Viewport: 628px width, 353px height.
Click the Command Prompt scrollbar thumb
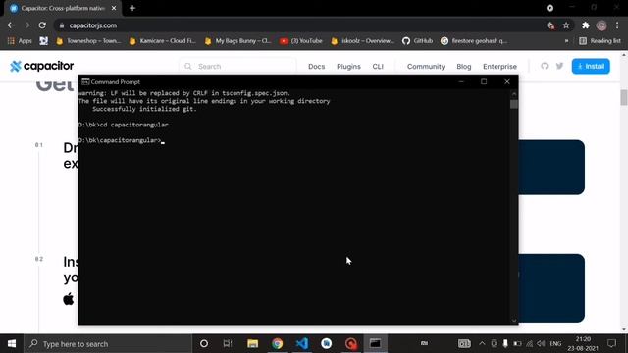pyautogui.click(x=514, y=104)
